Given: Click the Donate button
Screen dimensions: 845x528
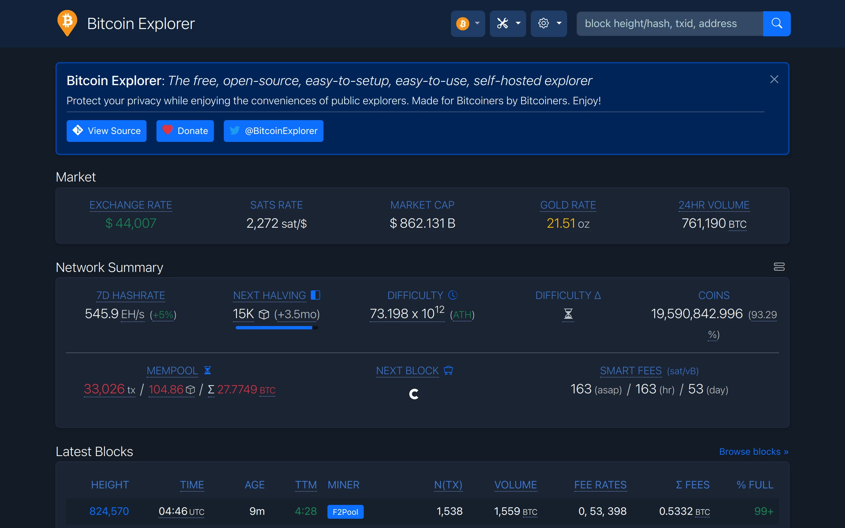Looking at the screenshot, I should (185, 131).
